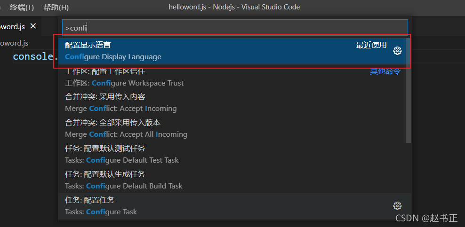Open the 终端(T) menu
Viewport: 465px width, 227px height.
pos(22,7)
